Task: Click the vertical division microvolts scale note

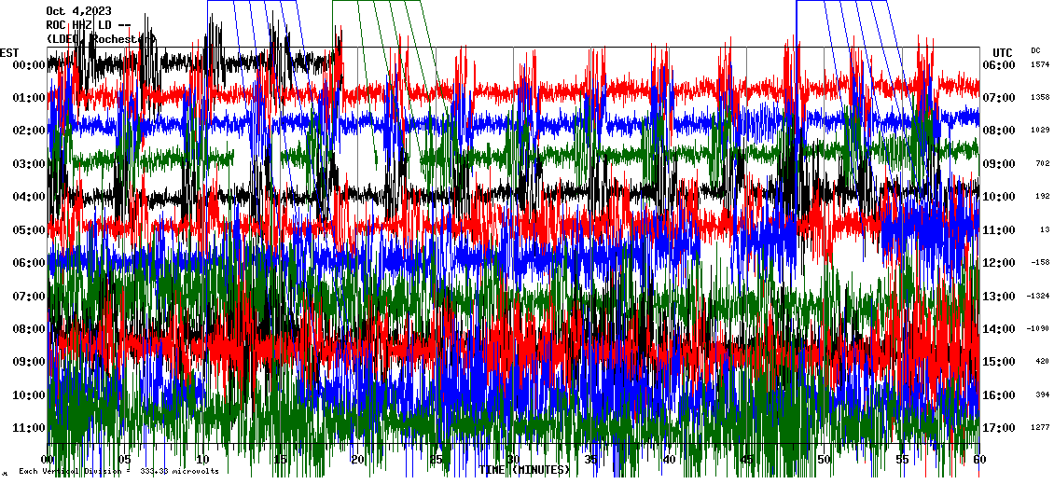Action: click(118, 472)
